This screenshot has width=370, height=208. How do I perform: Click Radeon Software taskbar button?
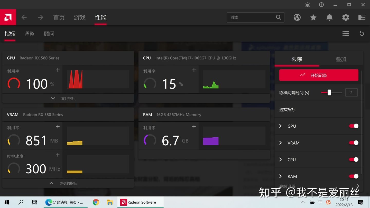coord(141,202)
